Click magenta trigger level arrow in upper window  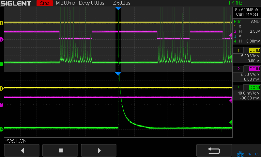coord(231,35)
